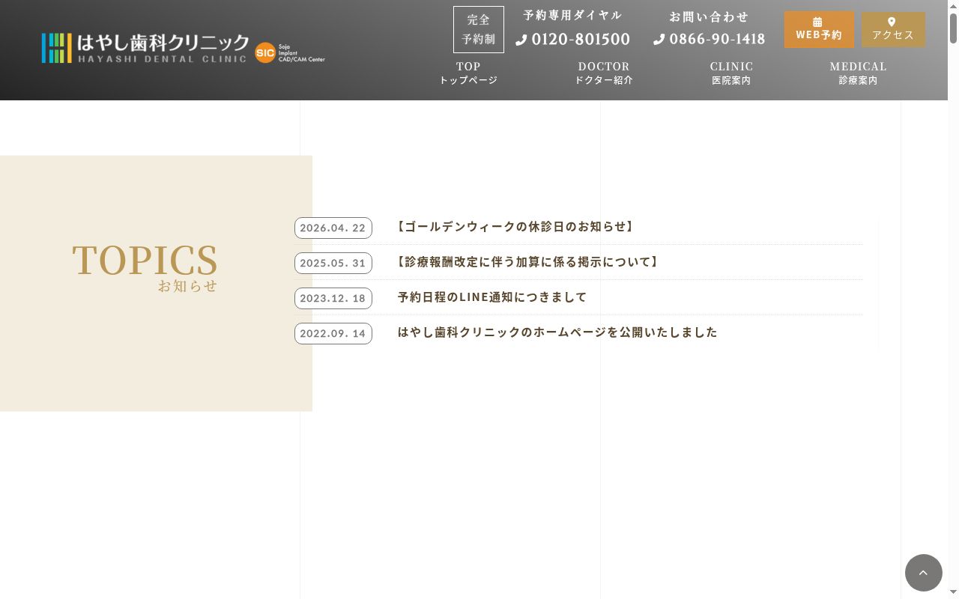The height and width of the screenshot is (599, 959).
Task: Click the 予約専用ダイヤル label
Action: pyautogui.click(x=573, y=15)
